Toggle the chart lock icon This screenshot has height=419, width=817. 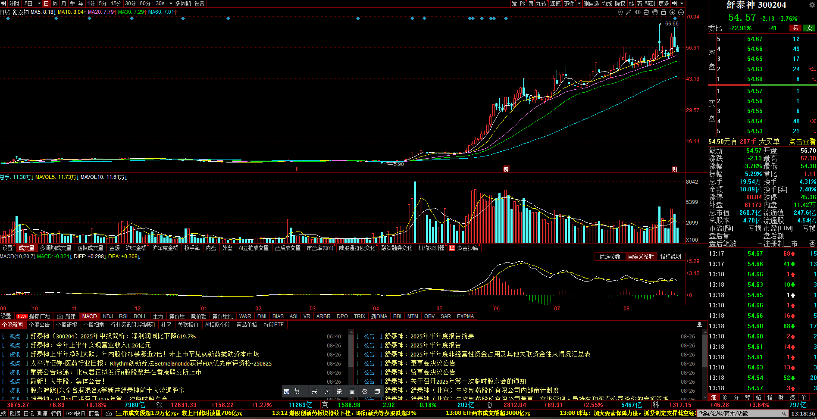coord(664,12)
